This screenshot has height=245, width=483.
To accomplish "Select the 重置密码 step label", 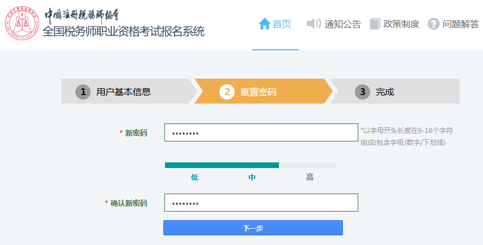I will [x=258, y=92].
